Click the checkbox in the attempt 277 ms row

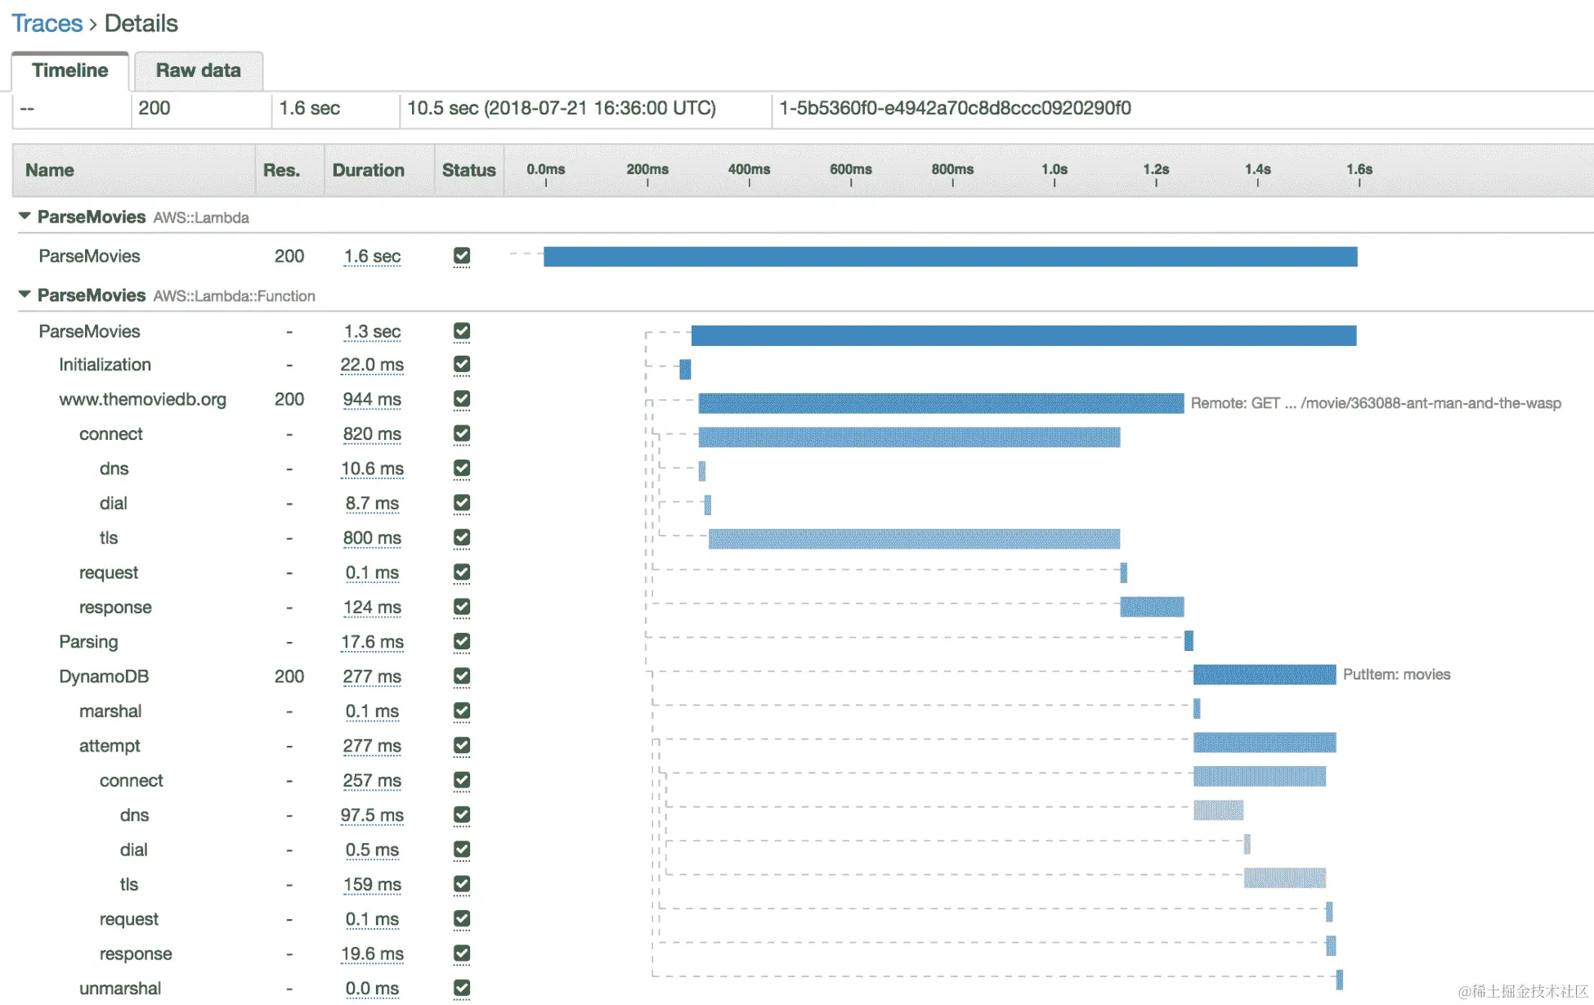point(462,746)
